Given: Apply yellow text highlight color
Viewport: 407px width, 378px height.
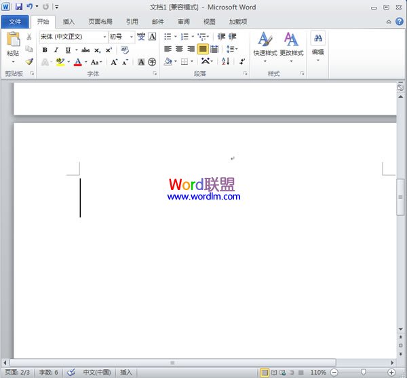Looking at the screenshot, I should tap(60, 62).
